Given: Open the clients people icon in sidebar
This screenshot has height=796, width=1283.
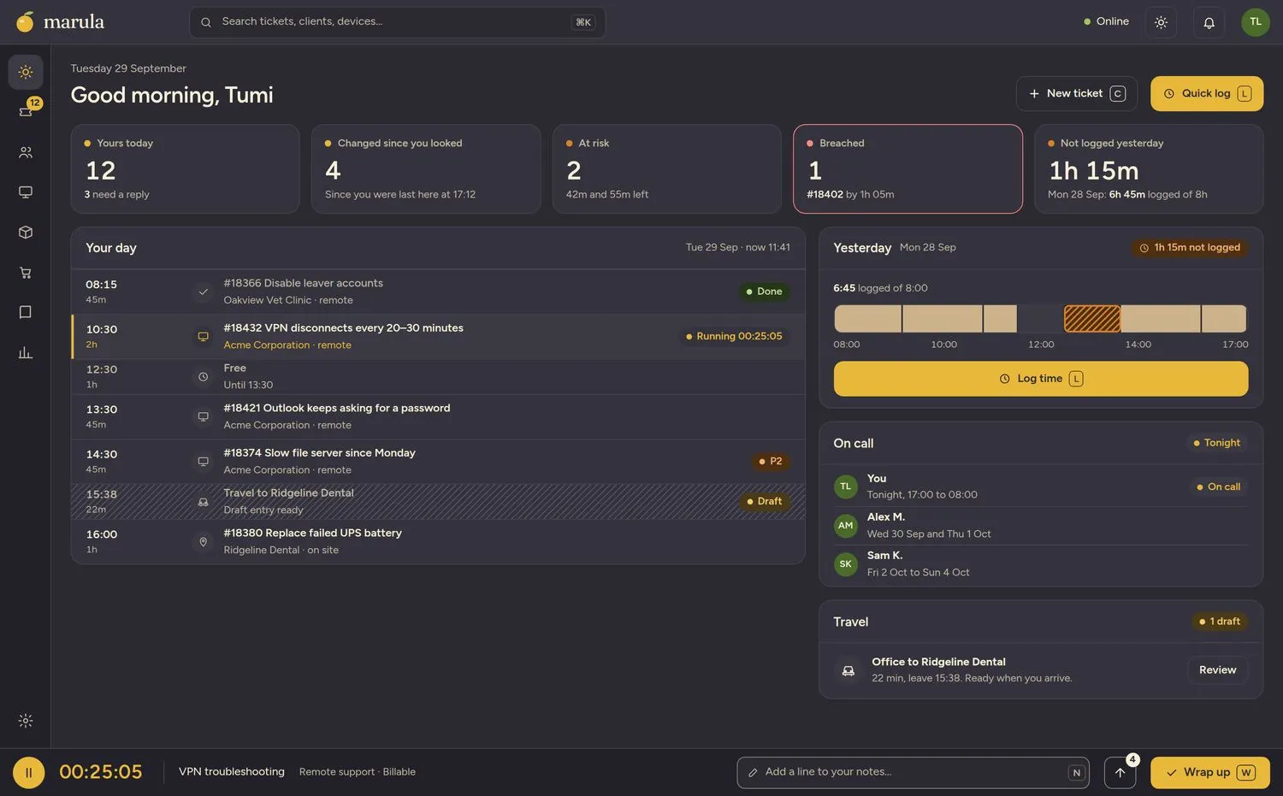Looking at the screenshot, I should click(x=26, y=152).
